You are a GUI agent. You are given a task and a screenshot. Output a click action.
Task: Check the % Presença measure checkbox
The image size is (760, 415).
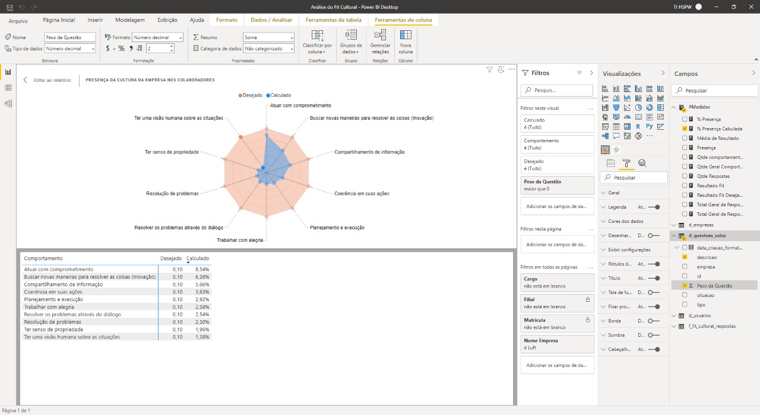[x=685, y=119]
